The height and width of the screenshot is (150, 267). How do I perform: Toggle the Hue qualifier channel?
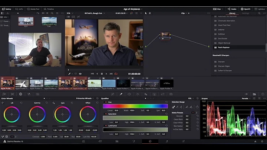(106, 102)
